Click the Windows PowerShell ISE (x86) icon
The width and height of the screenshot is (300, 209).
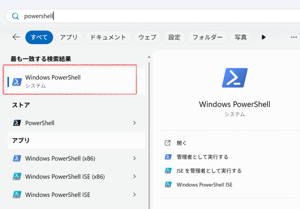point(17,177)
